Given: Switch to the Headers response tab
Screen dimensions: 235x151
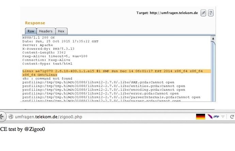Looking at the screenshot, I should (46, 31).
